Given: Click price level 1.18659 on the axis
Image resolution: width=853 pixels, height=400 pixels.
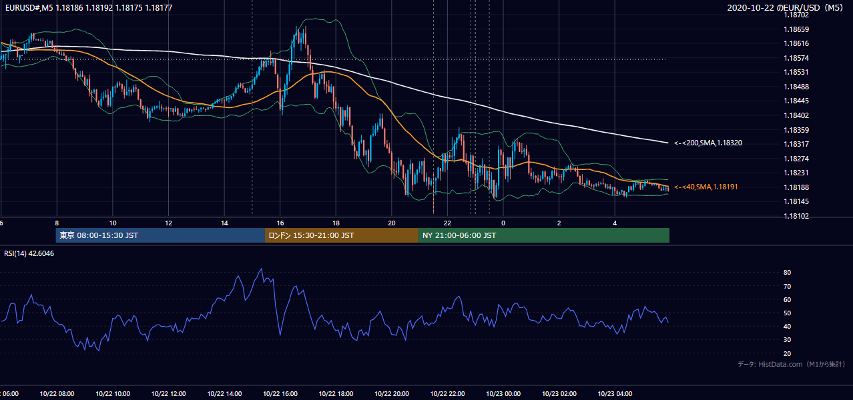Looking at the screenshot, I should (796, 29).
